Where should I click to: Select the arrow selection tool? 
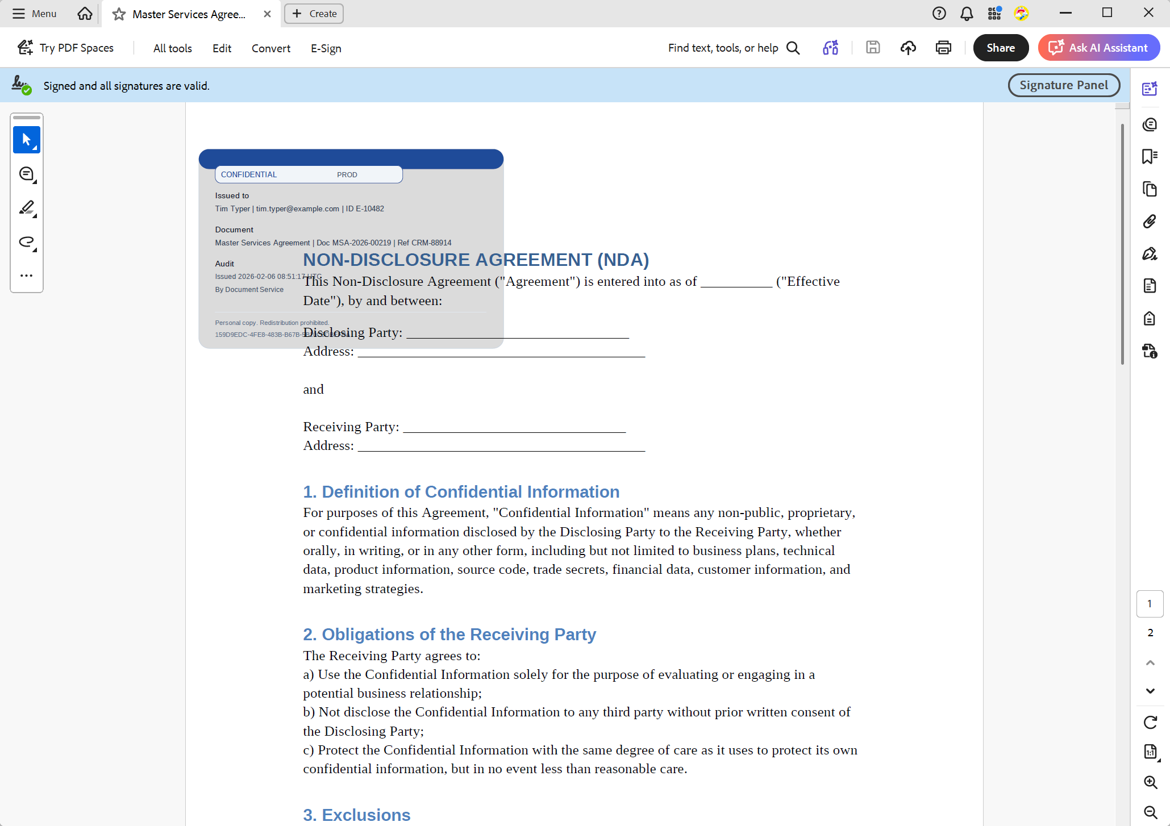[x=26, y=140]
